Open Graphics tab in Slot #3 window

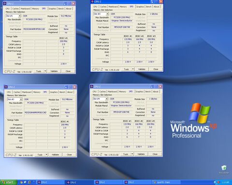pyautogui.click(x=54, y=92)
